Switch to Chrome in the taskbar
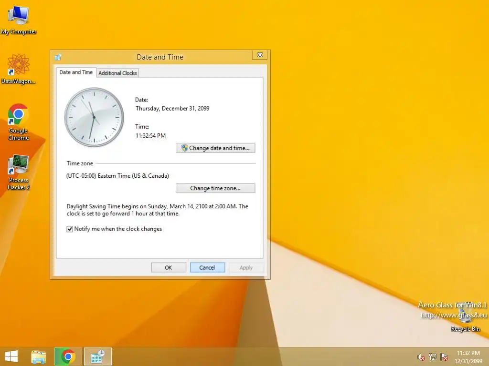 (68, 356)
